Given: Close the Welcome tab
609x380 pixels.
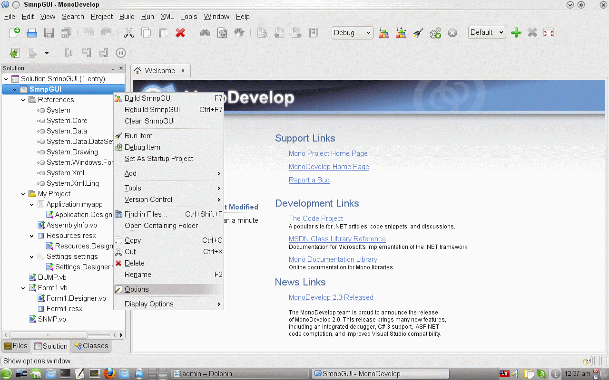Looking at the screenshot, I should (x=183, y=71).
